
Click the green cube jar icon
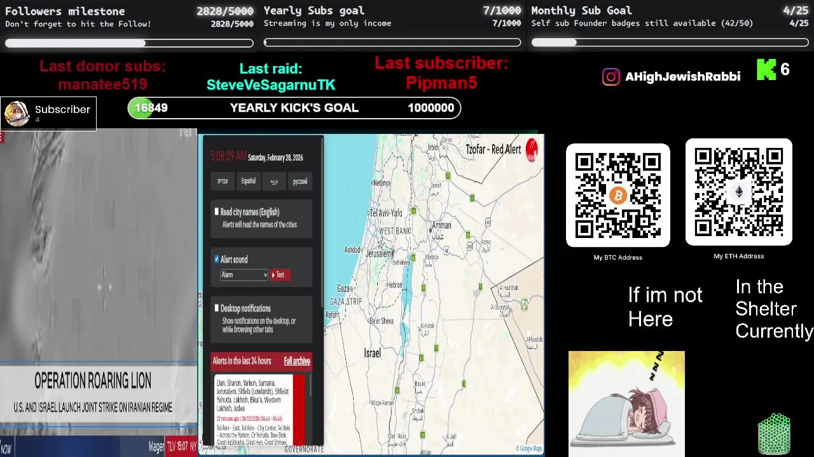775,435
